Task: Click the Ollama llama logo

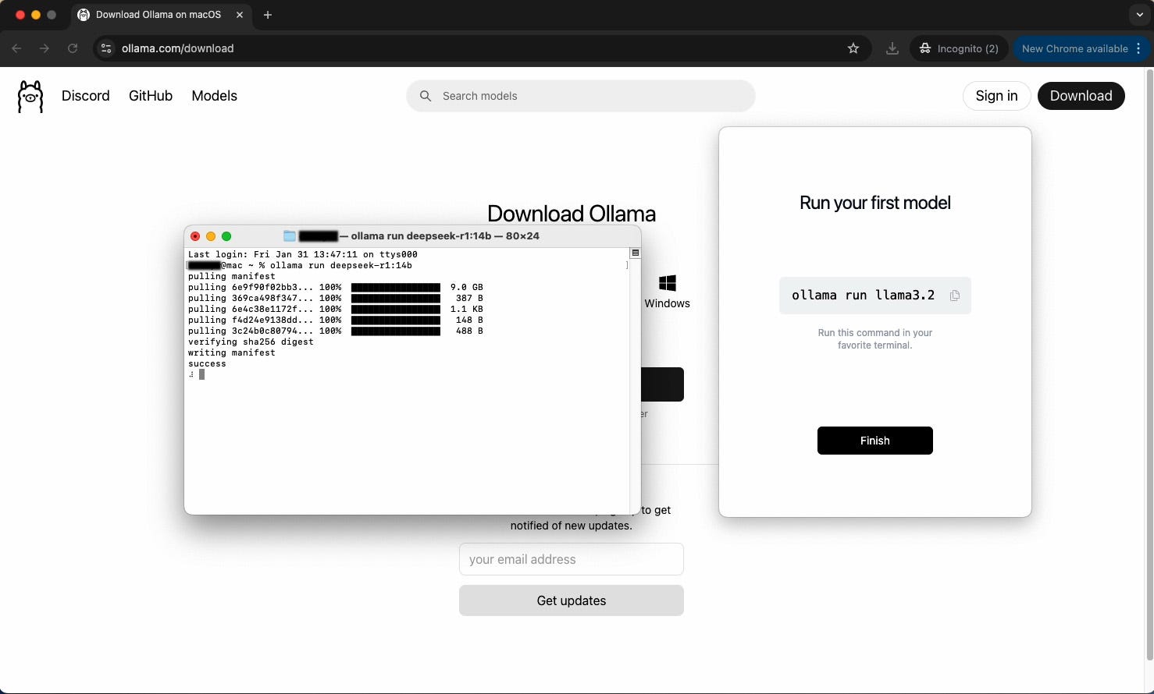Action: tap(30, 97)
